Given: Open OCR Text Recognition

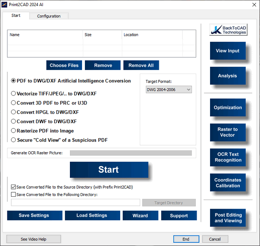Looking at the screenshot, I should click(x=227, y=157).
